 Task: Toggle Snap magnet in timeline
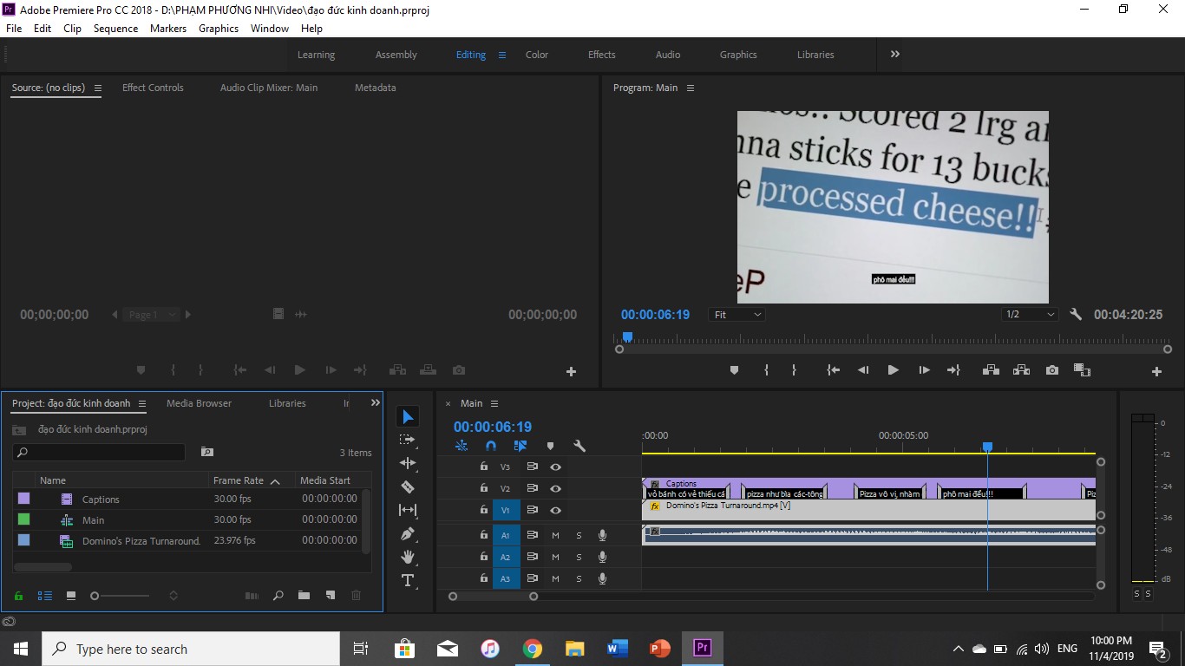[x=490, y=446]
